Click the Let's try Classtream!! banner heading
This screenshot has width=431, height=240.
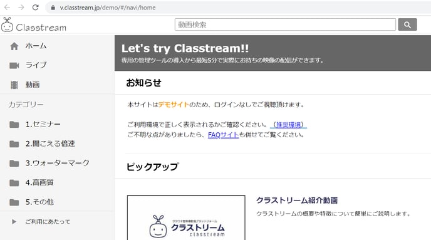click(x=185, y=48)
